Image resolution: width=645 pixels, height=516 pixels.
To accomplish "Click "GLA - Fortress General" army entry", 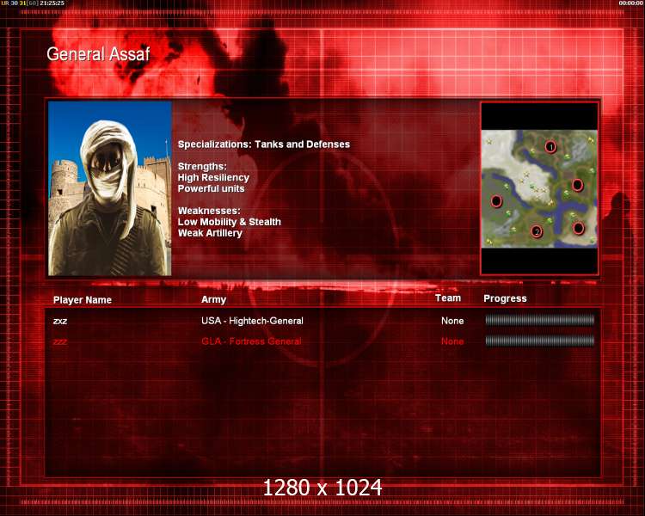I will pos(251,341).
